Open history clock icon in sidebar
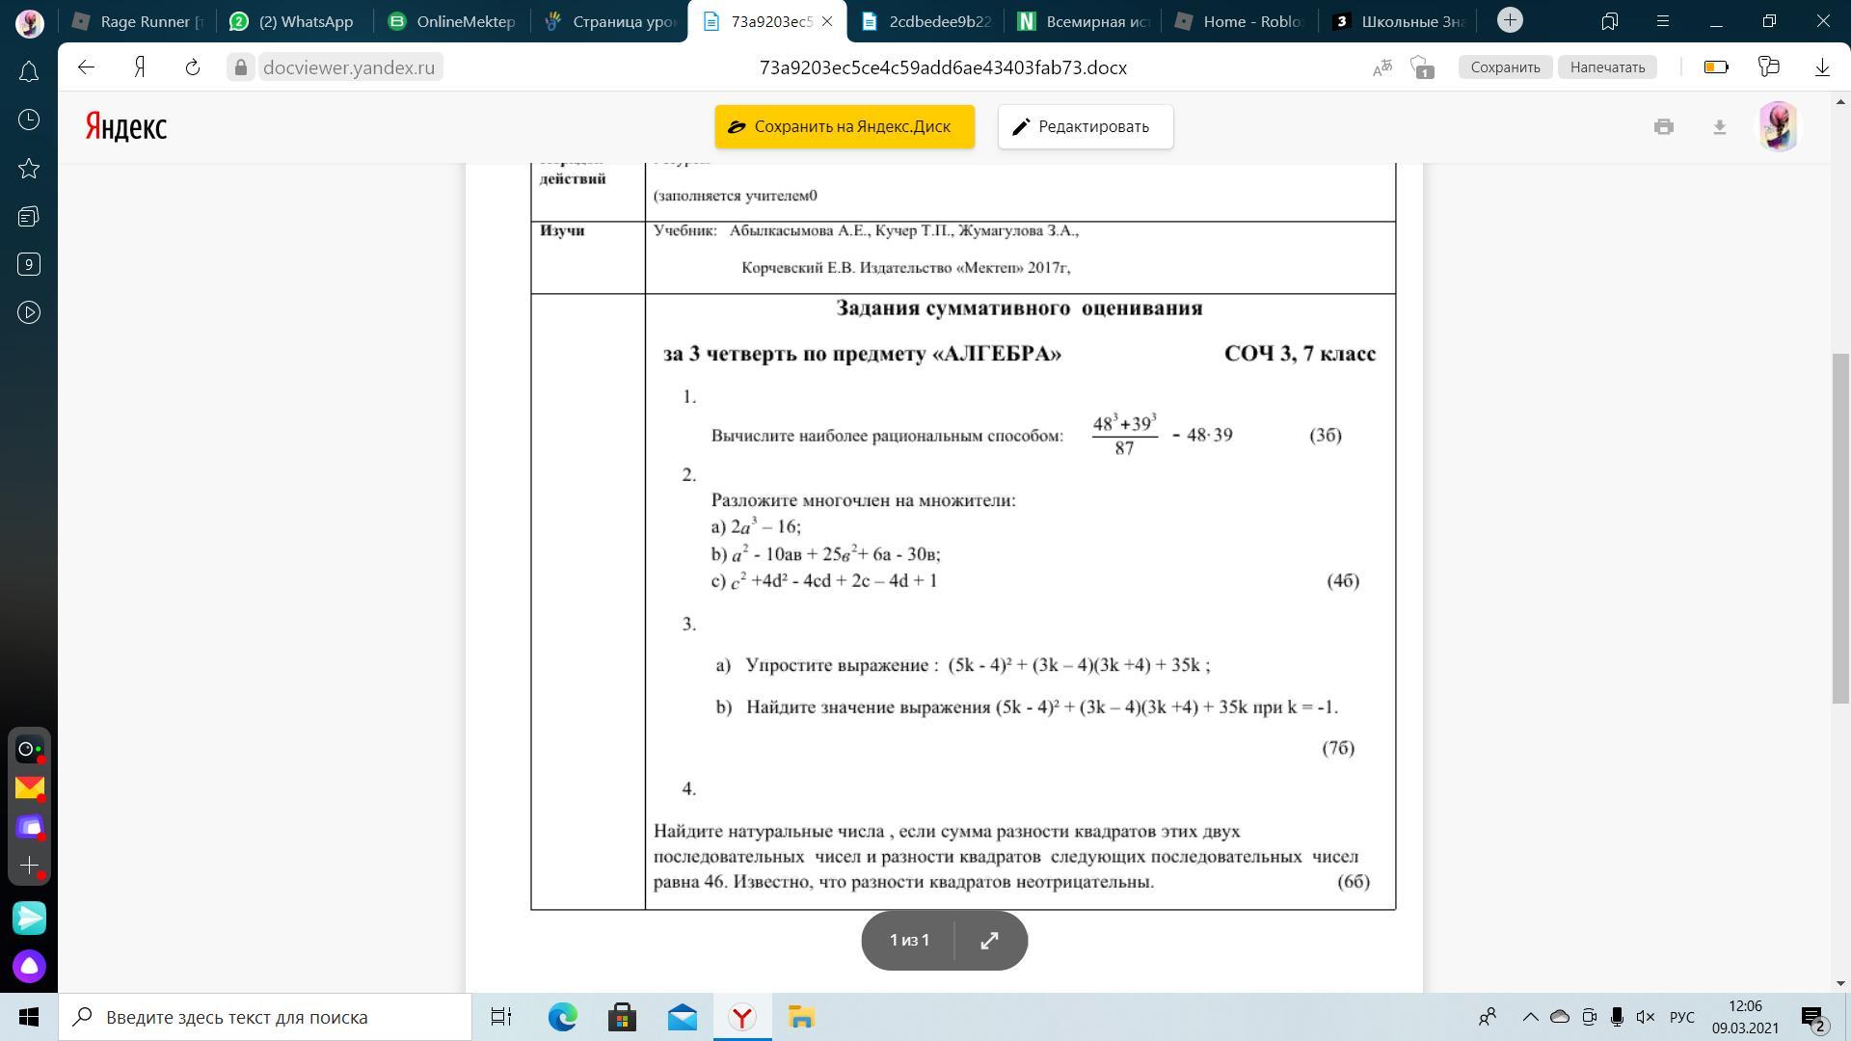This screenshot has width=1851, height=1041. [x=29, y=120]
